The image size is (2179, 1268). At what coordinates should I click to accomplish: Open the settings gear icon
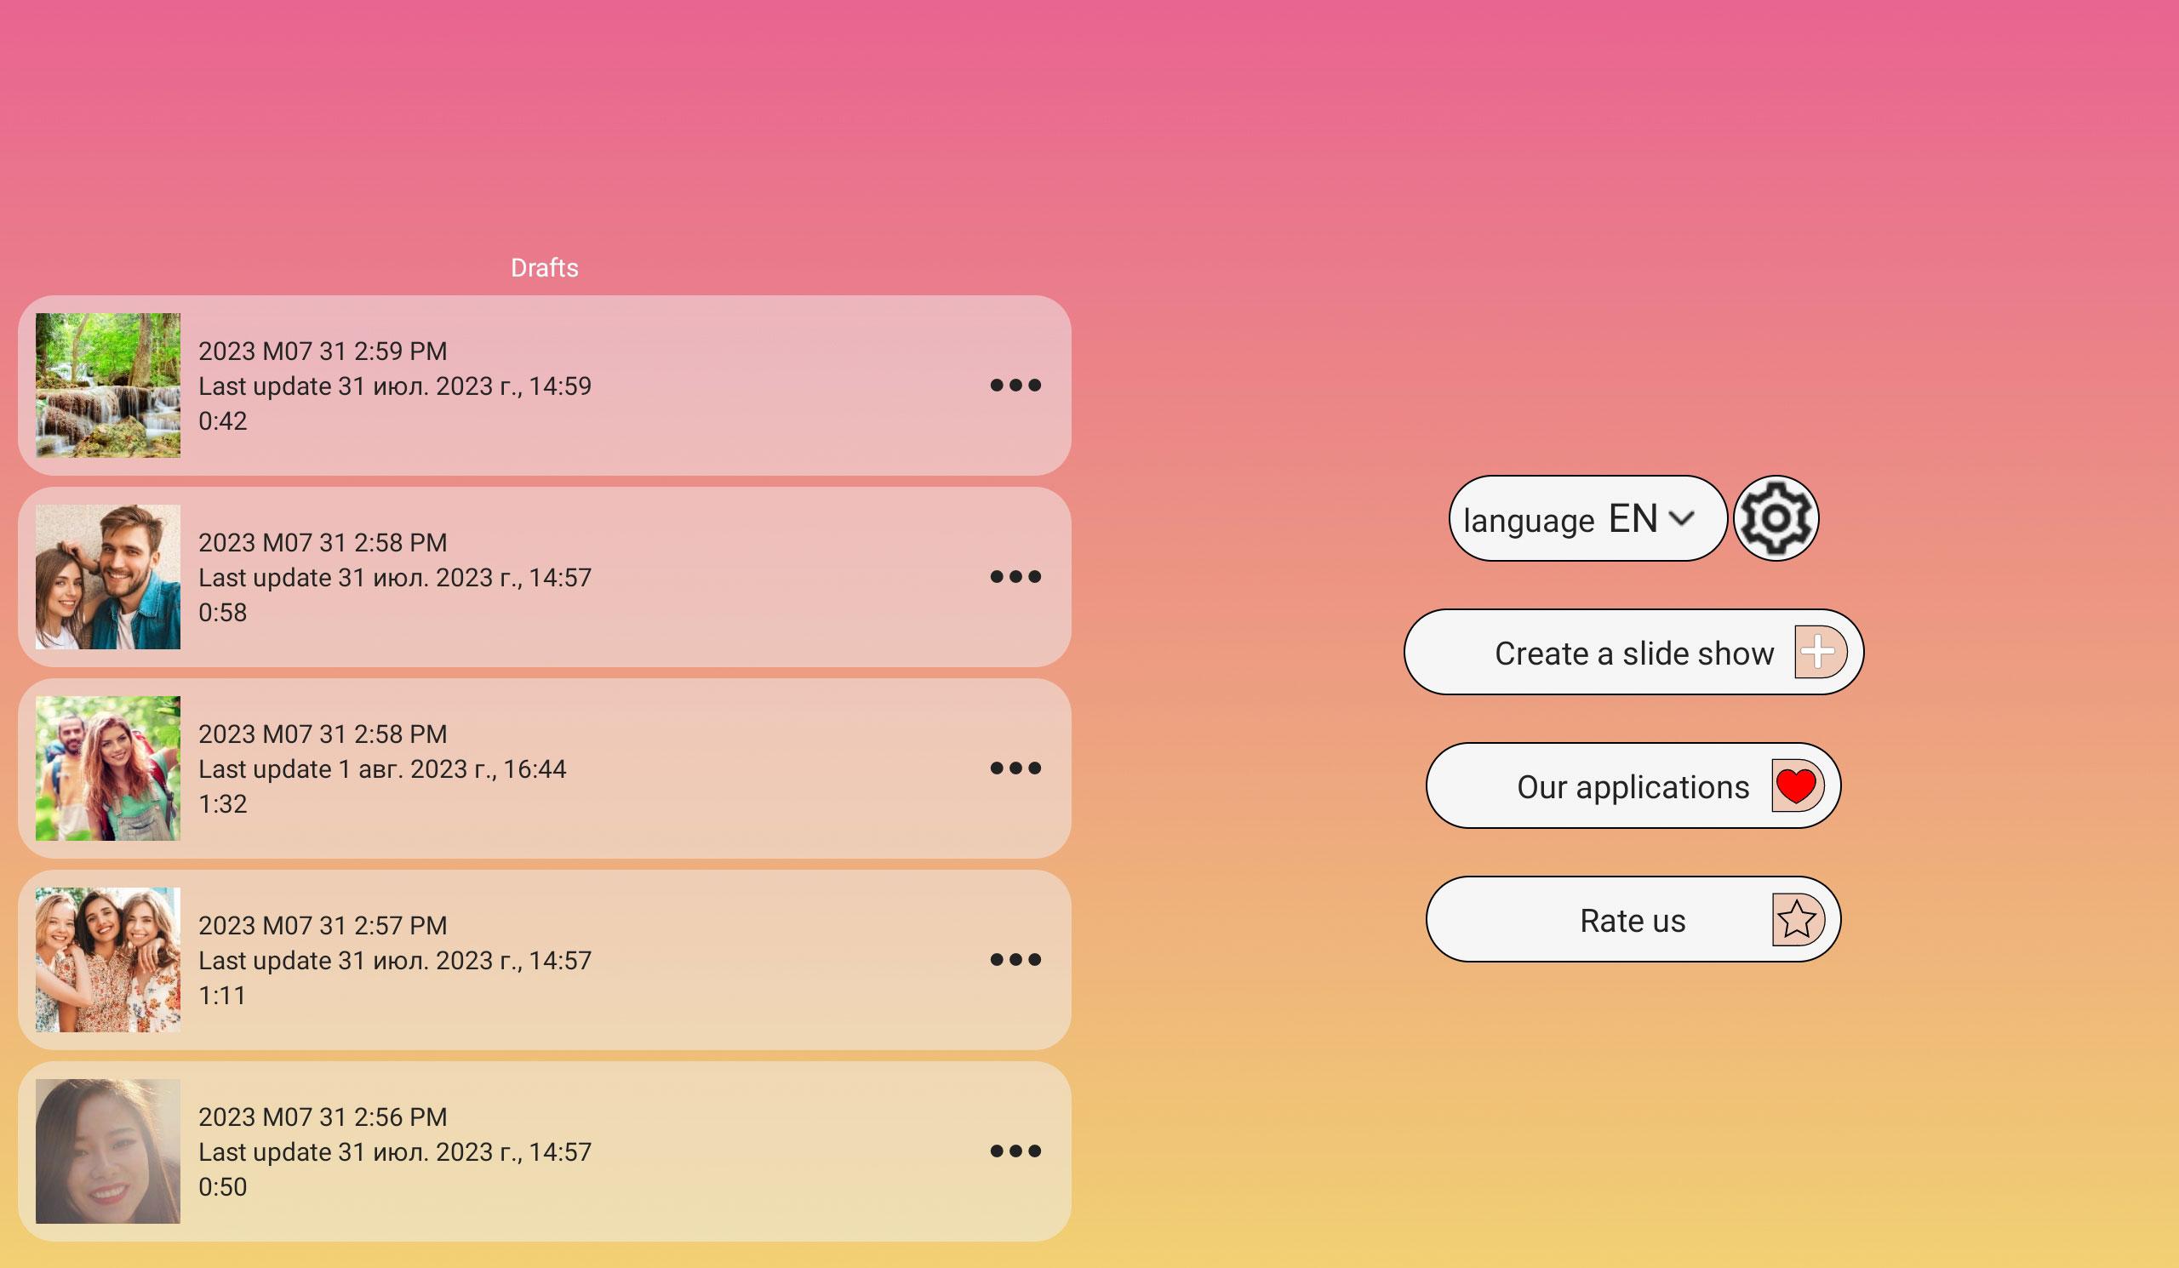click(1776, 517)
